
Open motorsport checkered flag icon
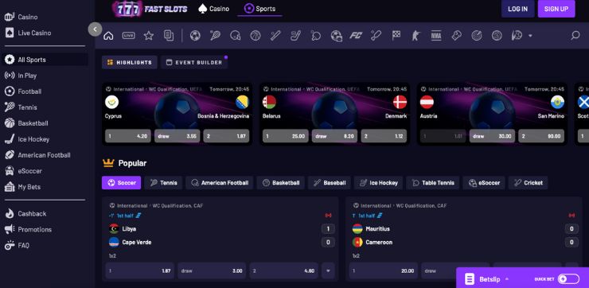click(396, 36)
